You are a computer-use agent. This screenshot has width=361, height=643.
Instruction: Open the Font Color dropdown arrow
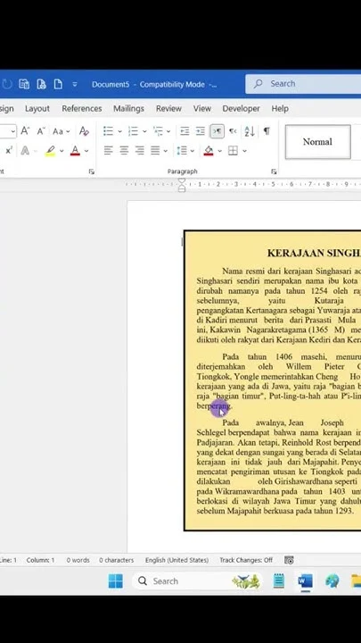pos(86,151)
